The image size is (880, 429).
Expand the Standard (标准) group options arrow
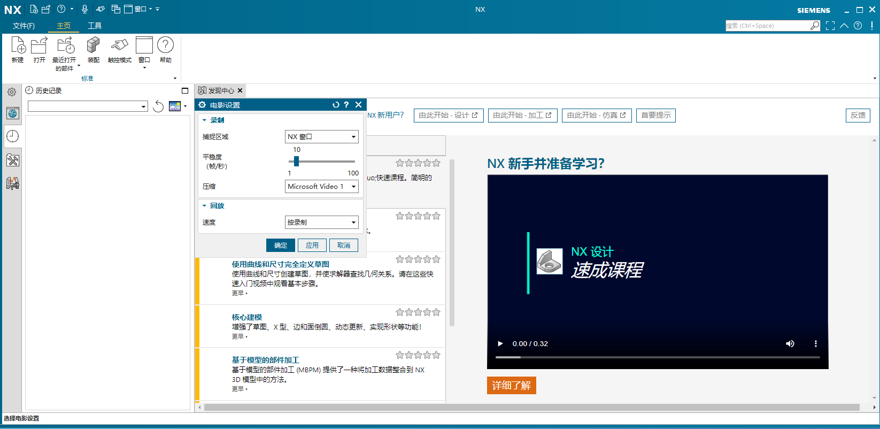click(175, 79)
